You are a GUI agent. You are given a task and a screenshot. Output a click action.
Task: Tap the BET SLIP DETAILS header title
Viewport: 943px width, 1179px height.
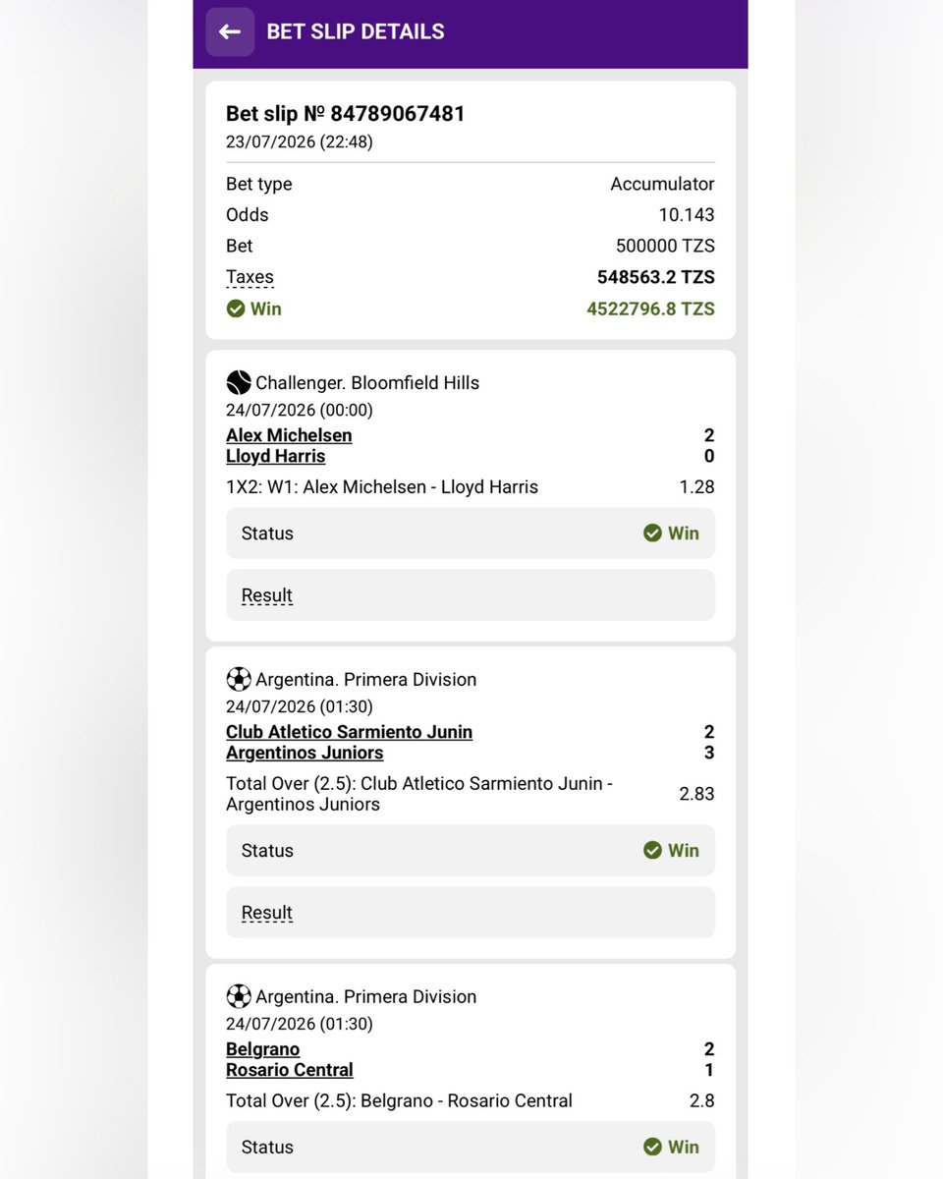tap(356, 31)
